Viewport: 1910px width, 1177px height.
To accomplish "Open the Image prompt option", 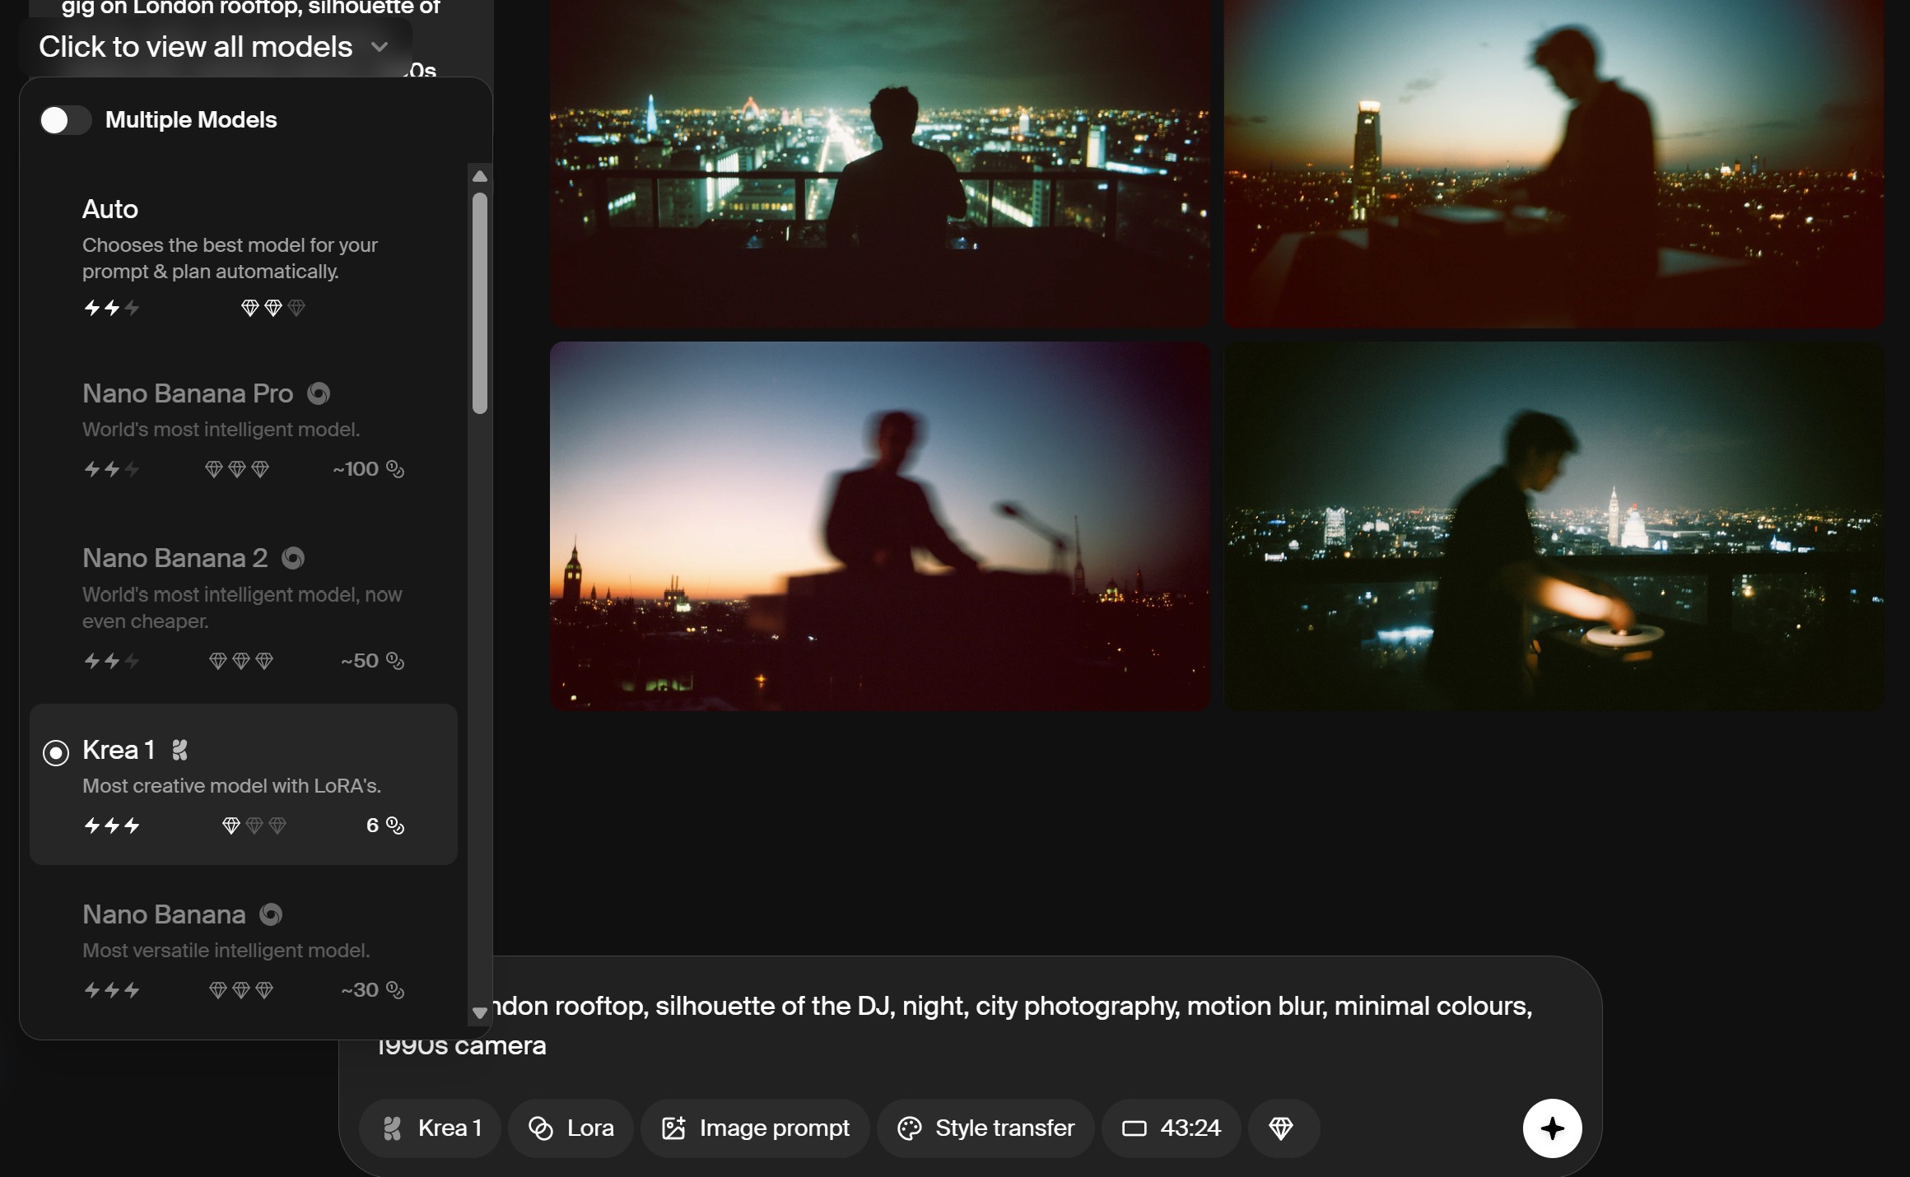I will (x=755, y=1128).
